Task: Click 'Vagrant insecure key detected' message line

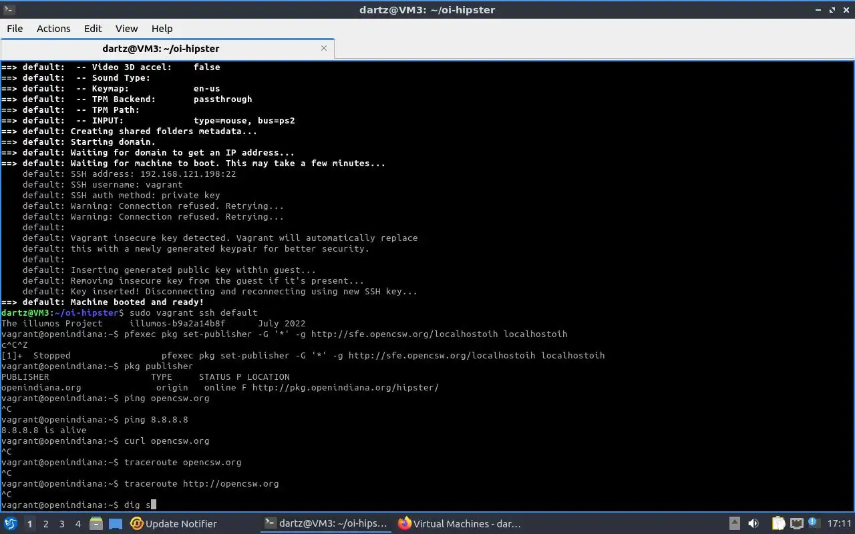Action: pyautogui.click(x=220, y=238)
